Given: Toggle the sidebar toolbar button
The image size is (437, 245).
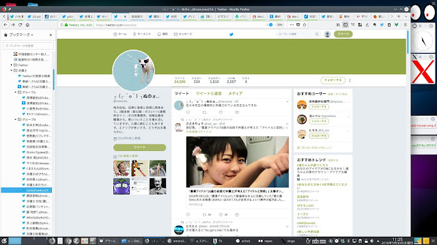Looking at the screenshot, I should point(346,24).
